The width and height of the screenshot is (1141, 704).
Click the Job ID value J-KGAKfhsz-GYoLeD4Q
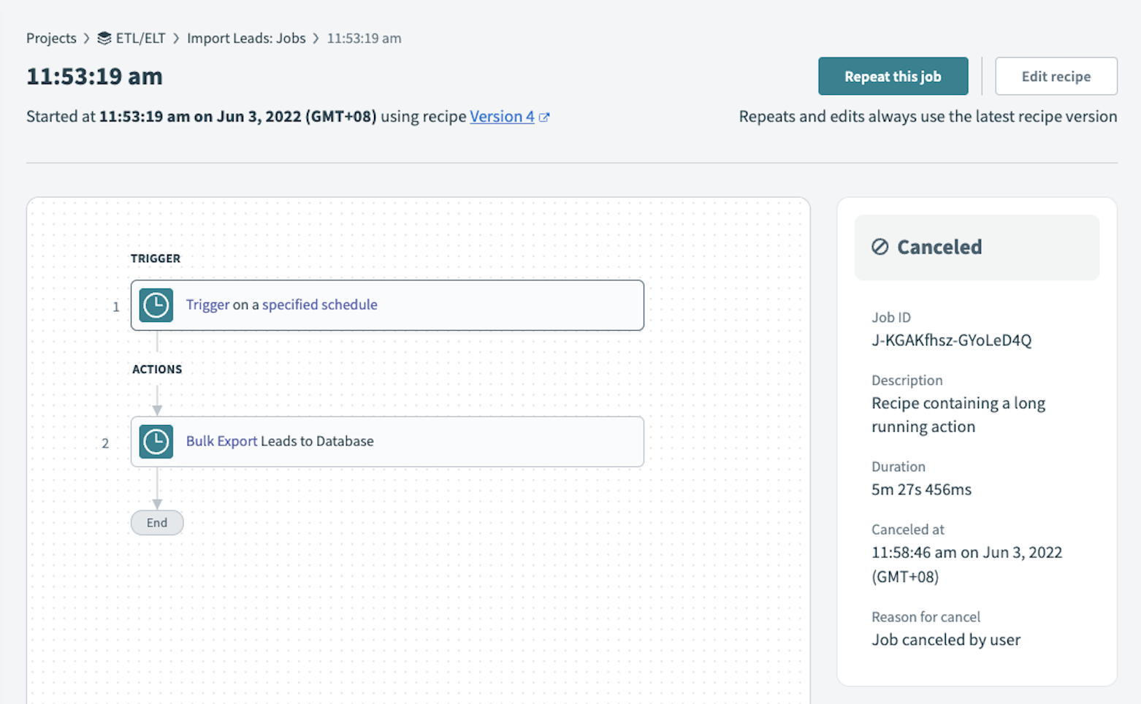951,340
